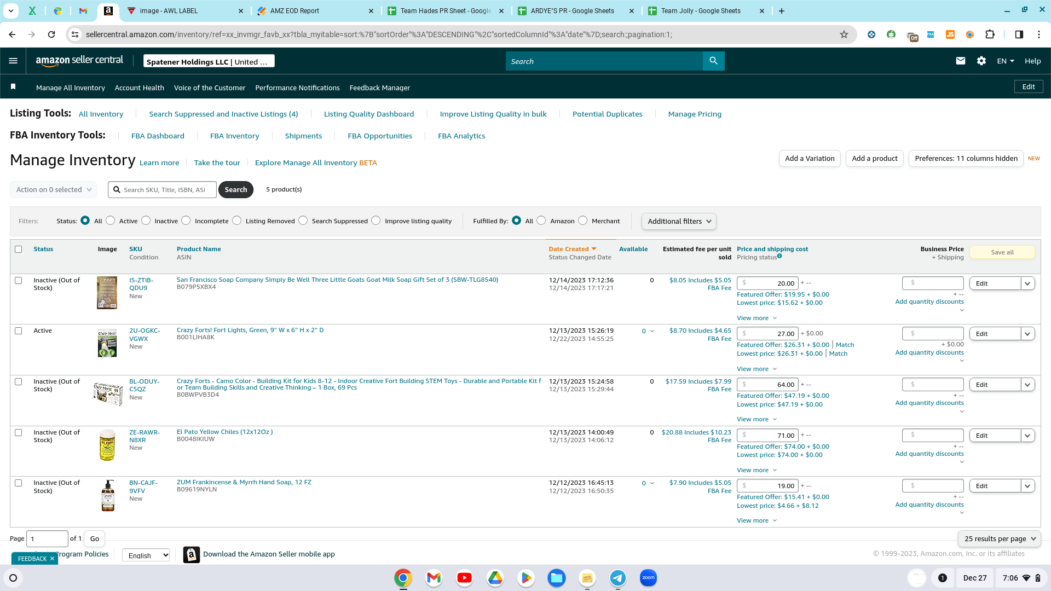
Task: Open the Chrome three-dot menu
Action: 1038,34
